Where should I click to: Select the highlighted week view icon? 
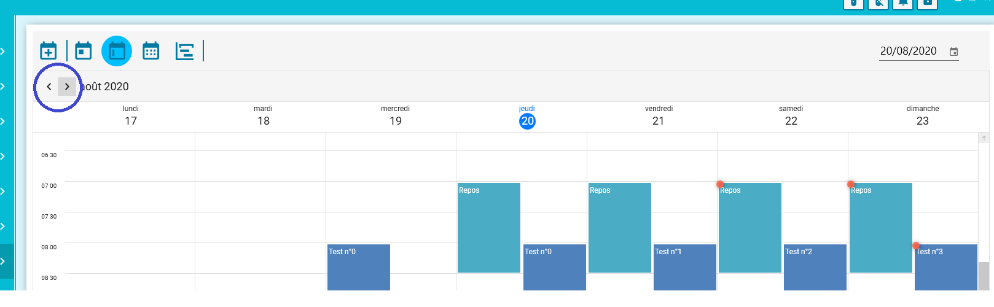click(x=117, y=51)
